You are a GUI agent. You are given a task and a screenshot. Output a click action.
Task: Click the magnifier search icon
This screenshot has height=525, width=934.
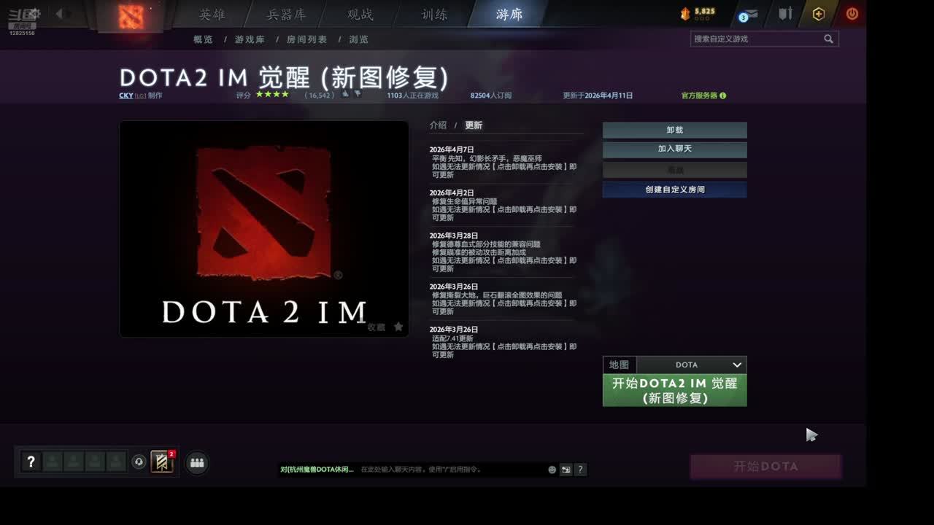click(828, 39)
